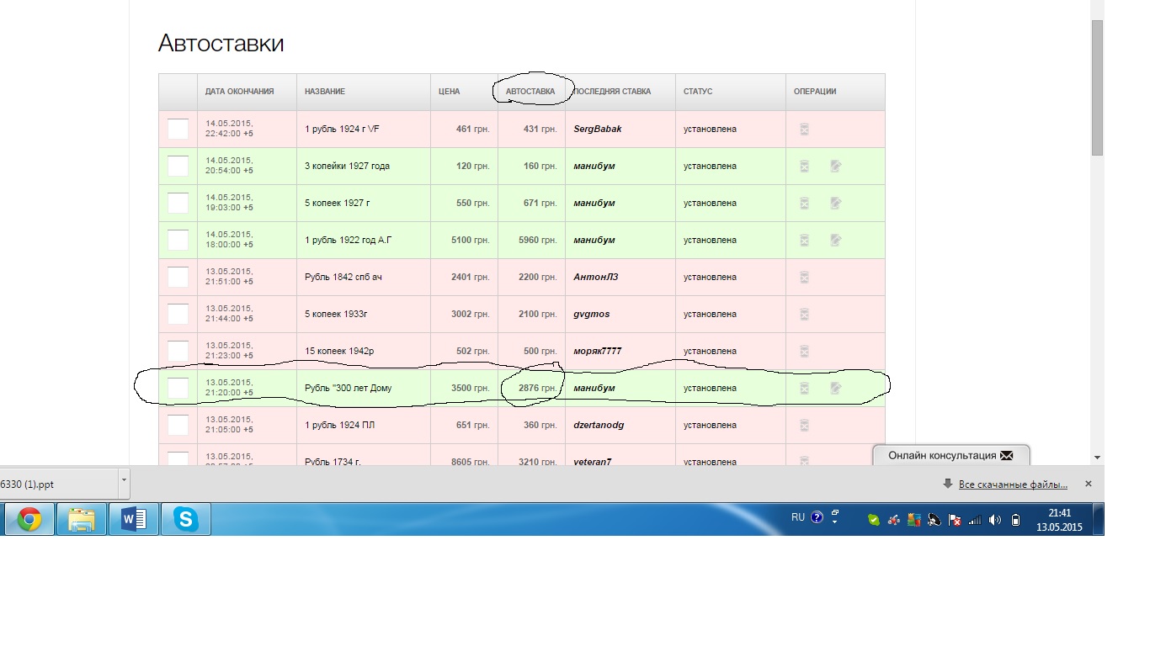The width and height of the screenshot is (1150, 646).
Task: Delete autobid for Рубль "300 лет Дому
Action: pyautogui.click(x=804, y=389)
